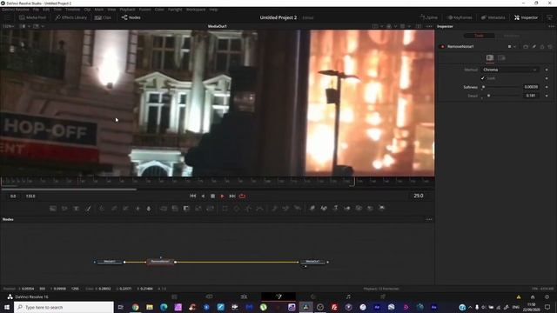Add a Camera 3D node
This screenshot has height=313, width=557.
(359, 209)
